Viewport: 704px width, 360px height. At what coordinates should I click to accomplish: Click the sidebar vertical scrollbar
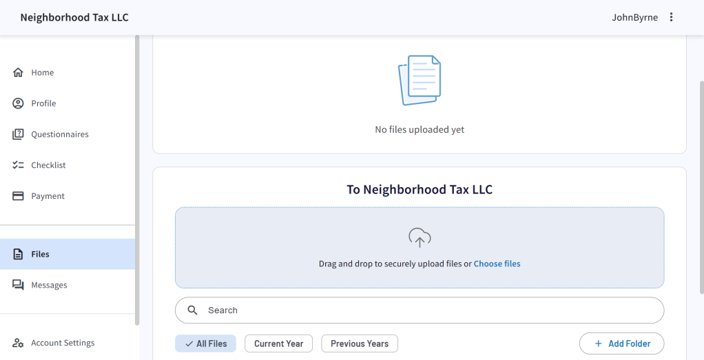[137, 179]
